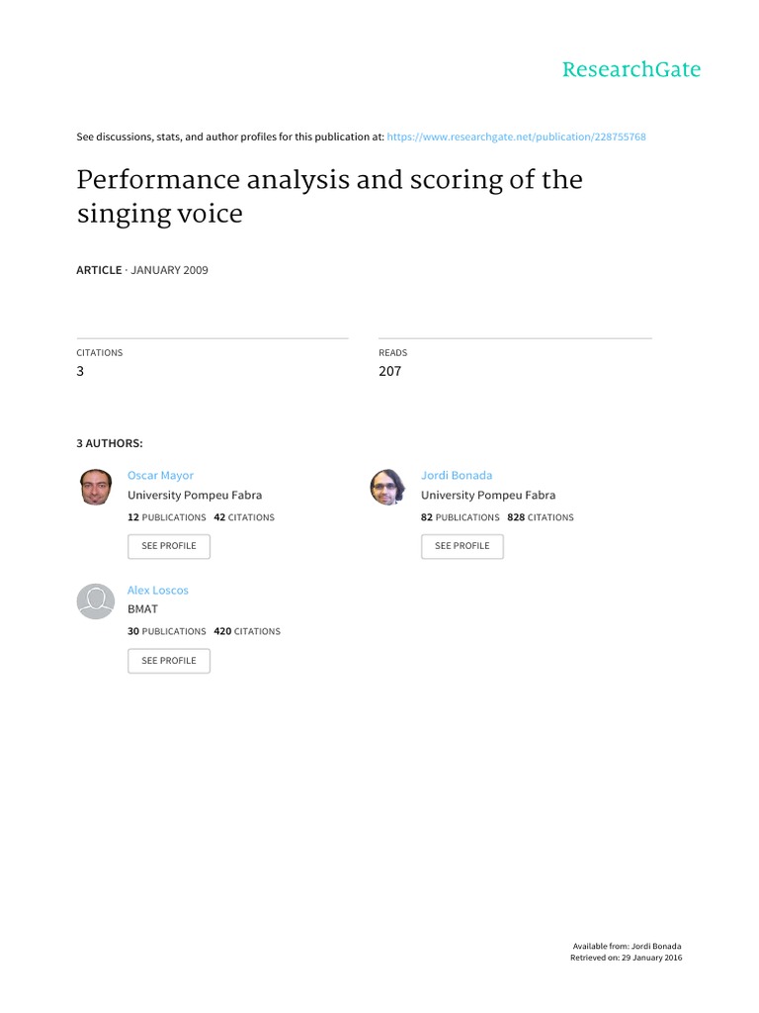Click Alex Loscos's 30 publications stat
This screenshot has height=1013, width=759.
click(x=166, y=631)
